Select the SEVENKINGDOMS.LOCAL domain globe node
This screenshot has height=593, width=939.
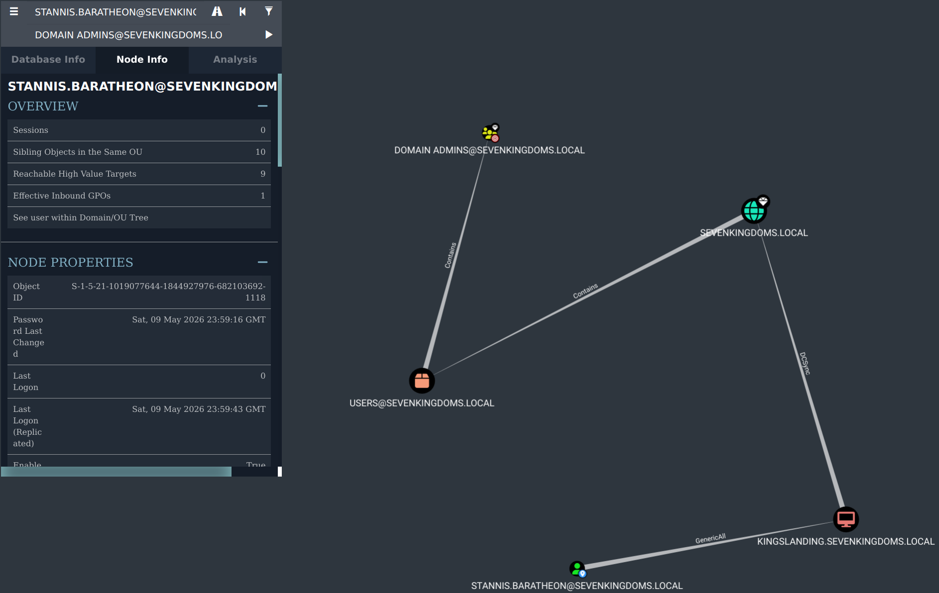pyautogui.click(x=754, y=210)
